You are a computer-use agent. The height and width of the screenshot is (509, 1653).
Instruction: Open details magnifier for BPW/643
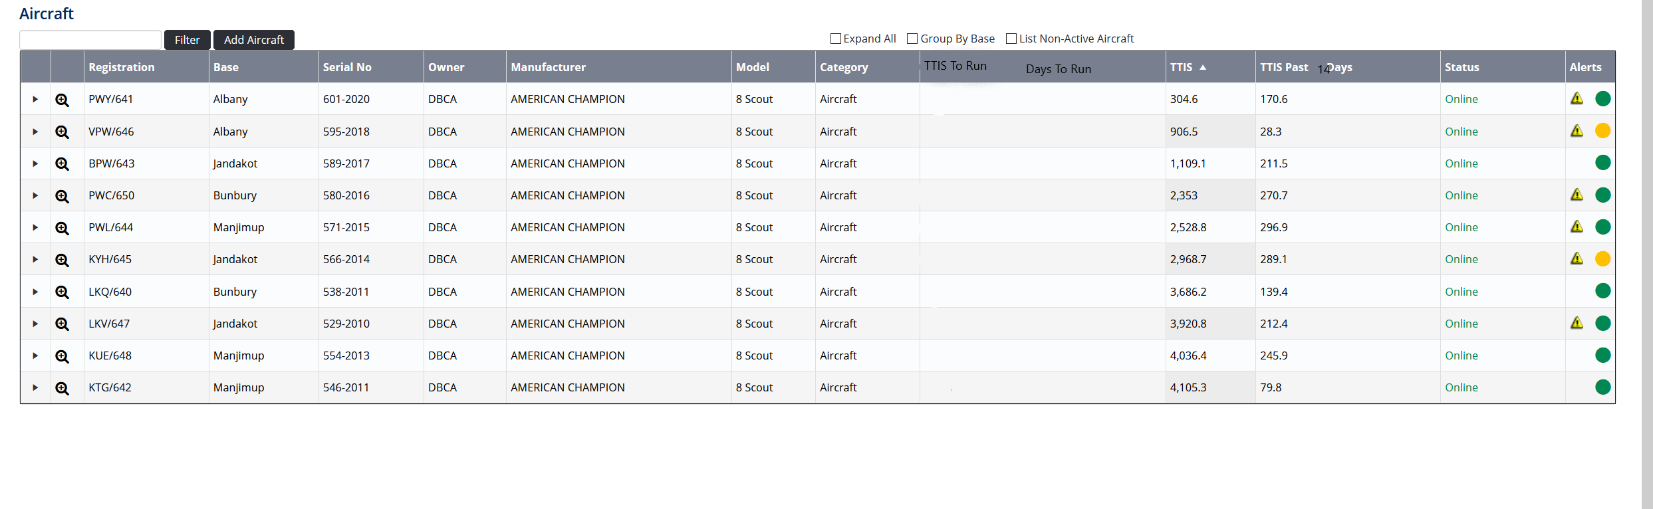coord(62,163)
